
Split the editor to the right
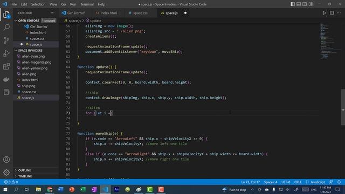coord(332,13)
